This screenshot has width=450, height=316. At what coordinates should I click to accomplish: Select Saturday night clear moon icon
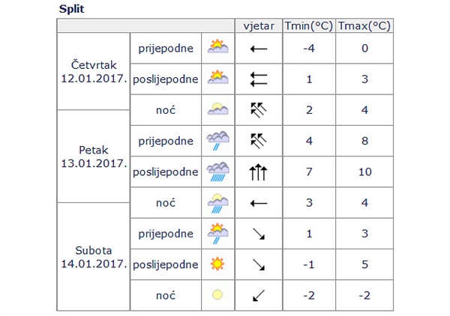pyautogui.click(x=217, y=295)
